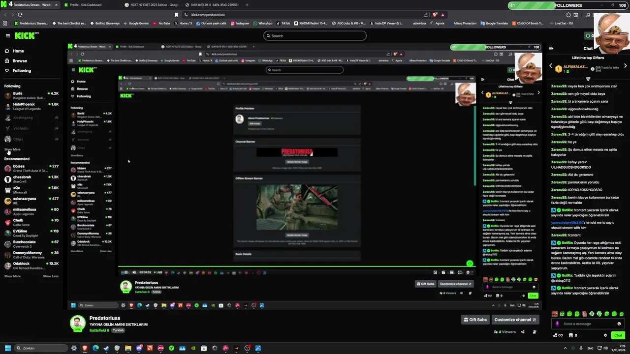Focus the Kick Search field
Image resolution: width=630 pixels, height=354 pixels.
(x=315, y=35)
